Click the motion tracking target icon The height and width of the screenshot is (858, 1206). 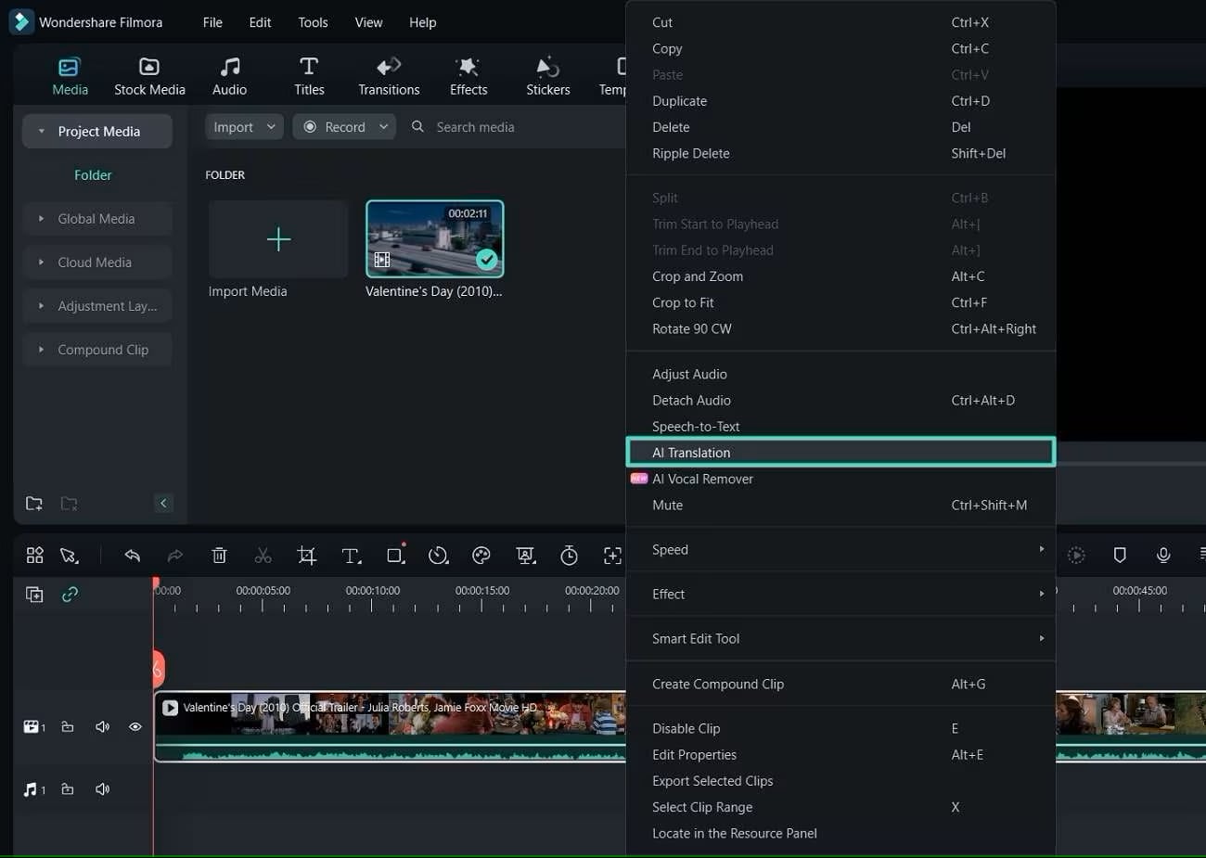612,556
